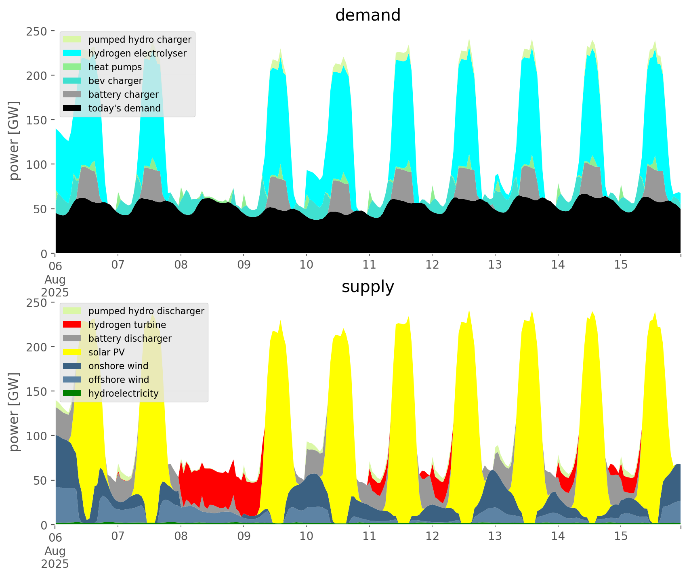Image resolution: width=689 pixels, height=578 pixels.
Task: Click the cyan hydrogen electrolyser legend swatch
Action: point(73,53)
